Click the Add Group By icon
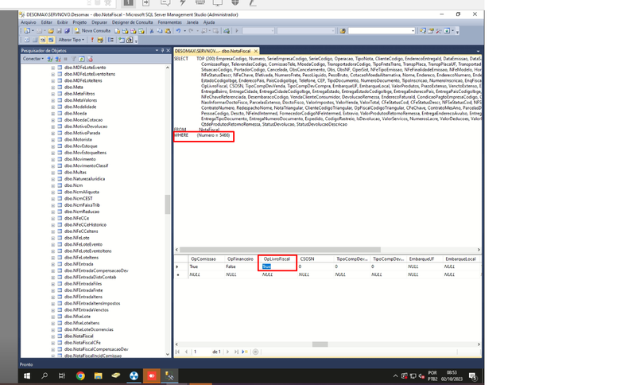 pos(111,40)
